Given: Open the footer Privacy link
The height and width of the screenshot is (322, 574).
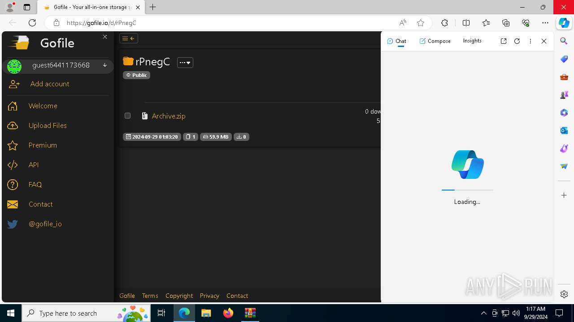Looking at the screenshot, I should pyautogui.click(x=209, y=296).
